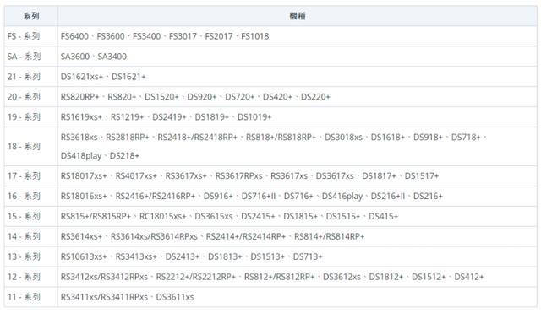
Task: Click model SA3400
Action: [112, 57]
